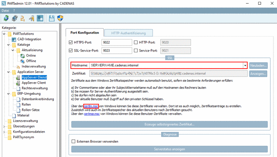Click the Material document icon
Screen dimensions: 277x157
[14, 116]
